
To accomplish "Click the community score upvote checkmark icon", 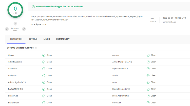I will point(24,29).
